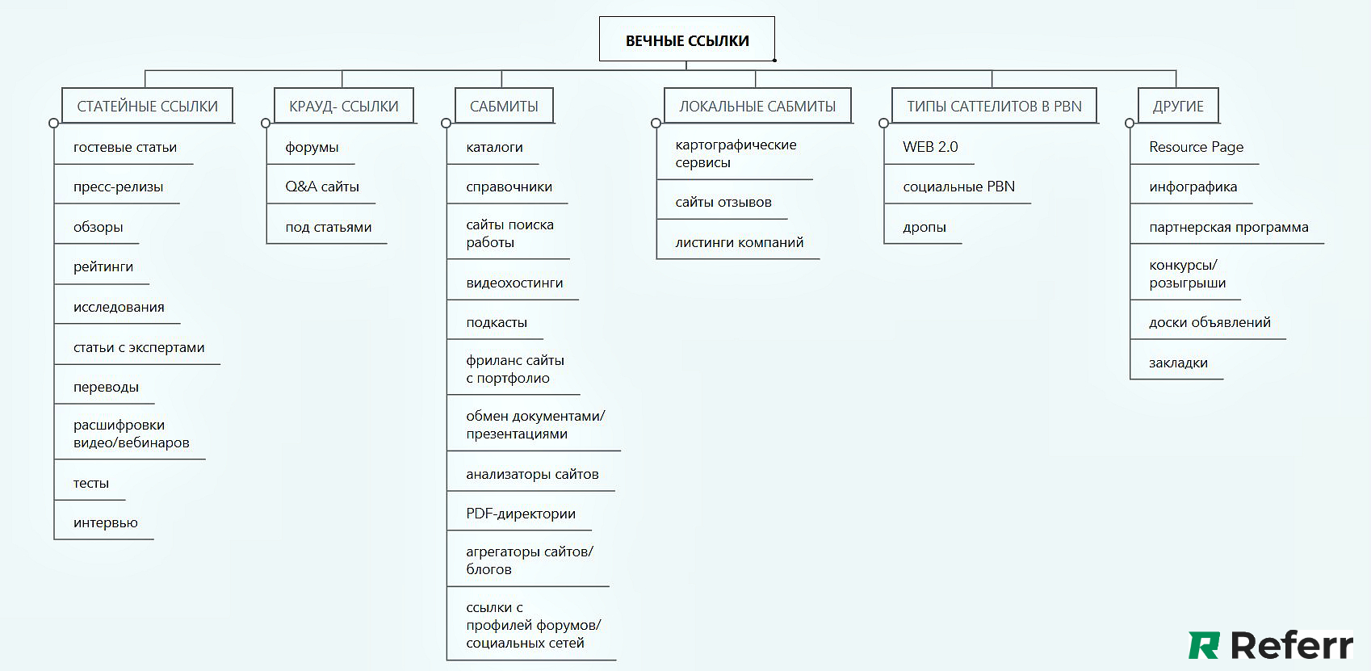Screen dimensions: 1371x671
Task: Click the Referr brand name text
Action: coord(1292,646)
